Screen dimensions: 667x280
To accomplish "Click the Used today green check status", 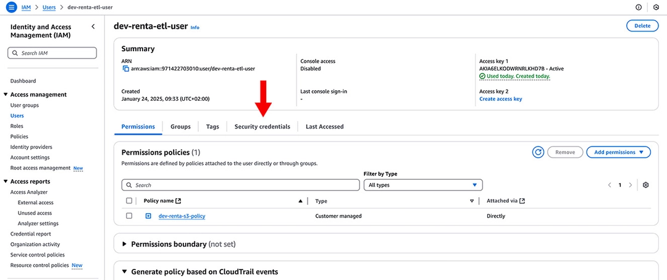I will point(514,76).
